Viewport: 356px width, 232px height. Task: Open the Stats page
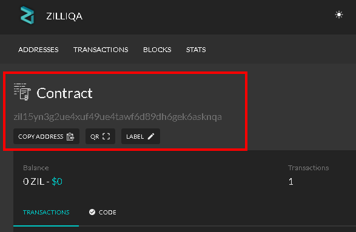coord(196,50)
